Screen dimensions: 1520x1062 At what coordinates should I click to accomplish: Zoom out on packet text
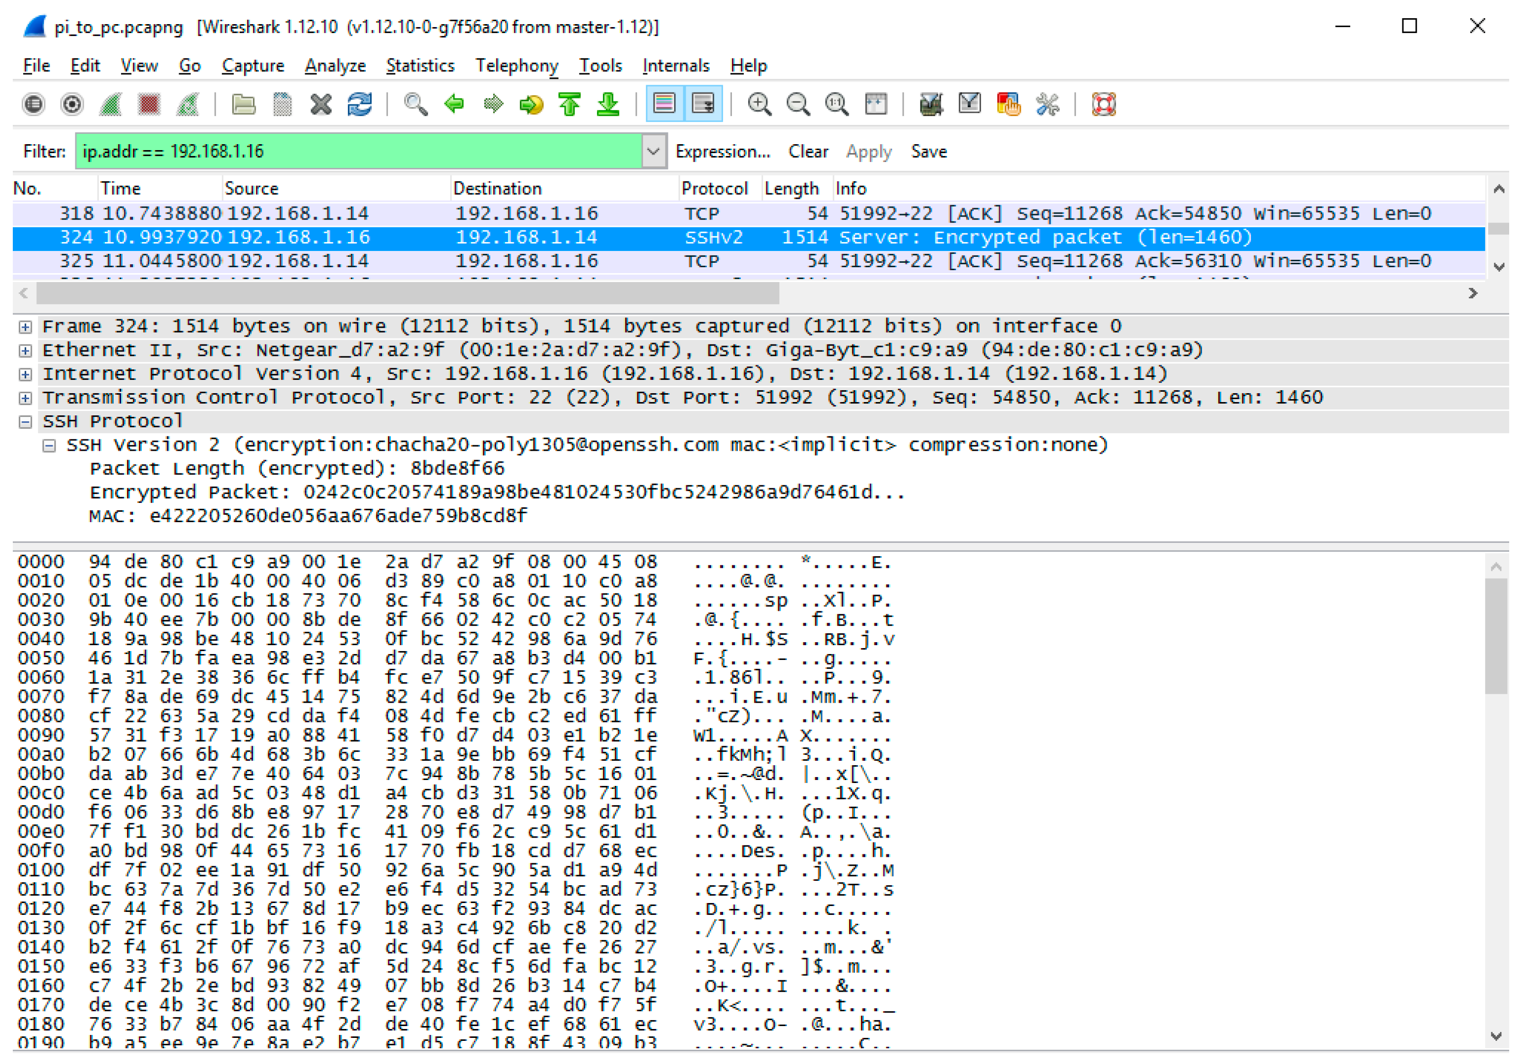point(798,104)
